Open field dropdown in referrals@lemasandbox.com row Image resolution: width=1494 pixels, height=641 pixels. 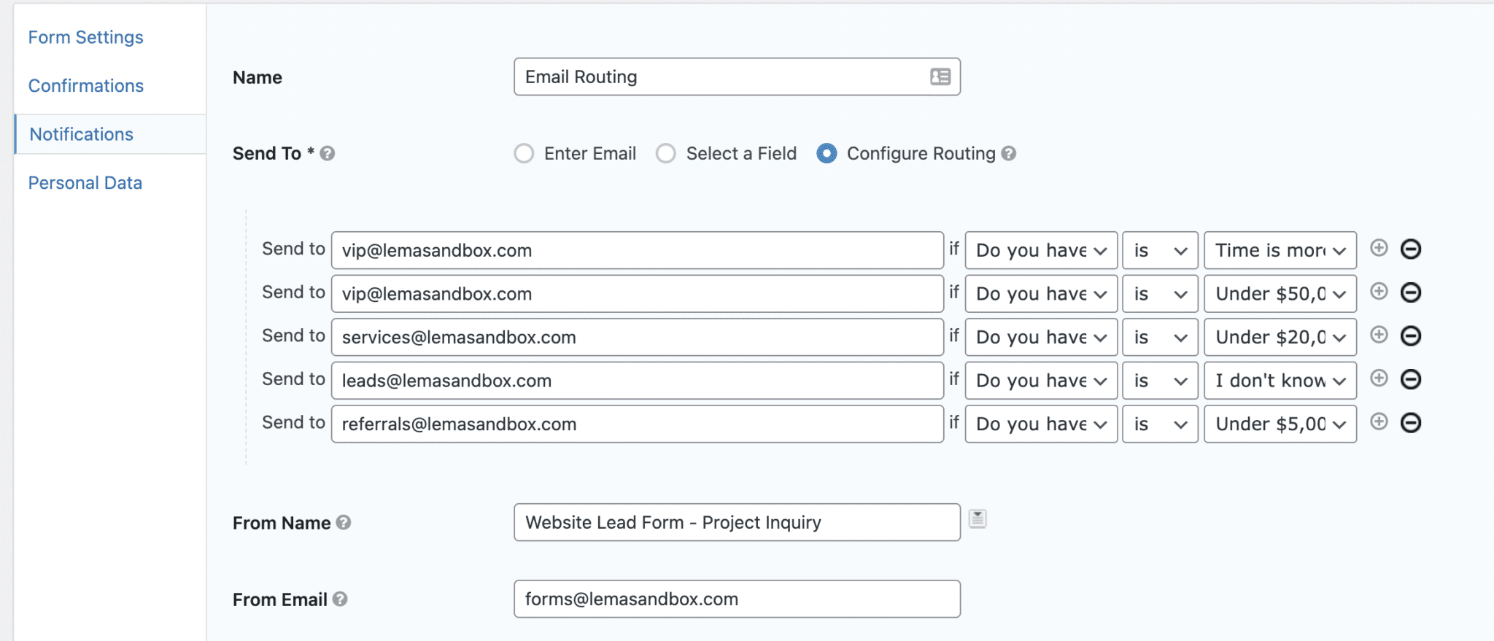point(1041,424)
